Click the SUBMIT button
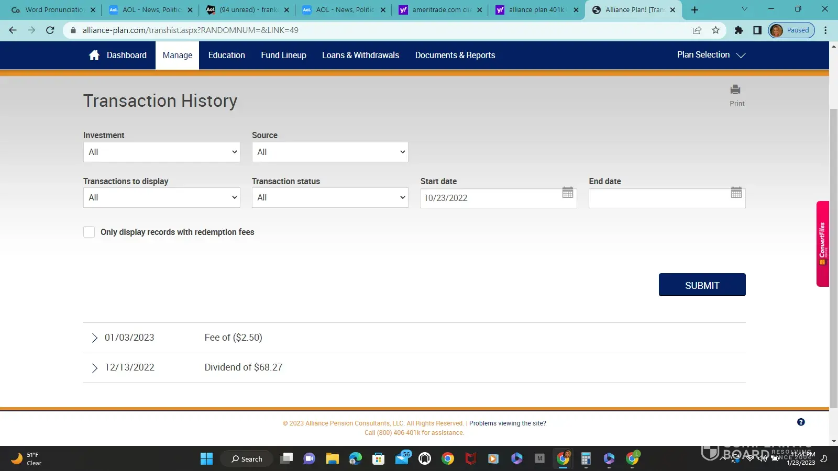The width and height of the screenshot is (838, 471). (702, 285)
